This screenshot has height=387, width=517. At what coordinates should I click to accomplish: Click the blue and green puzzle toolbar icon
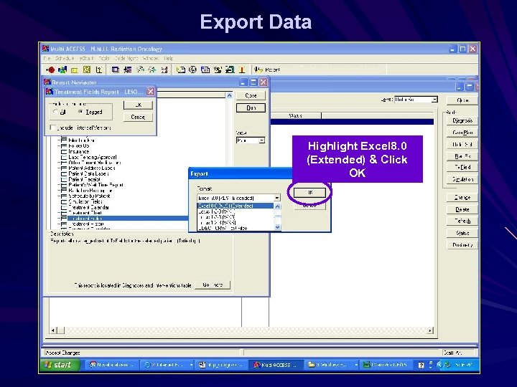coord(62,70)
